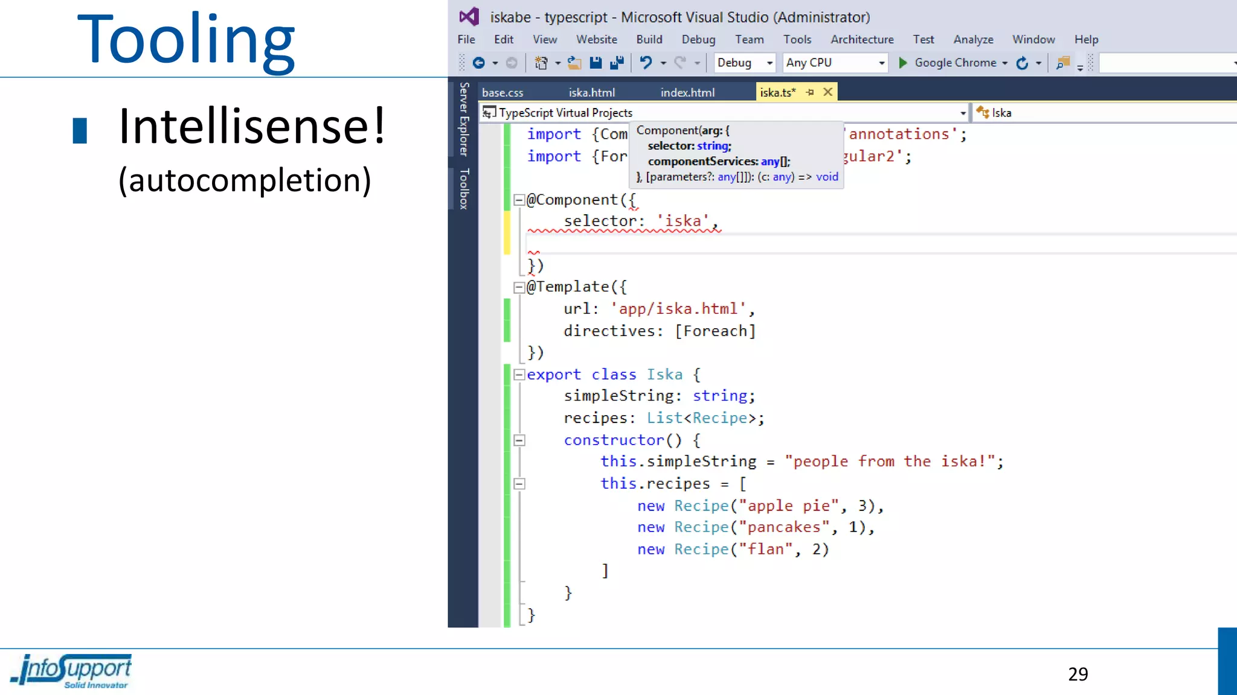The image size is (1237, 695).
Task: Navigate backward with the back arrow
Action: (x=478, y=63)
